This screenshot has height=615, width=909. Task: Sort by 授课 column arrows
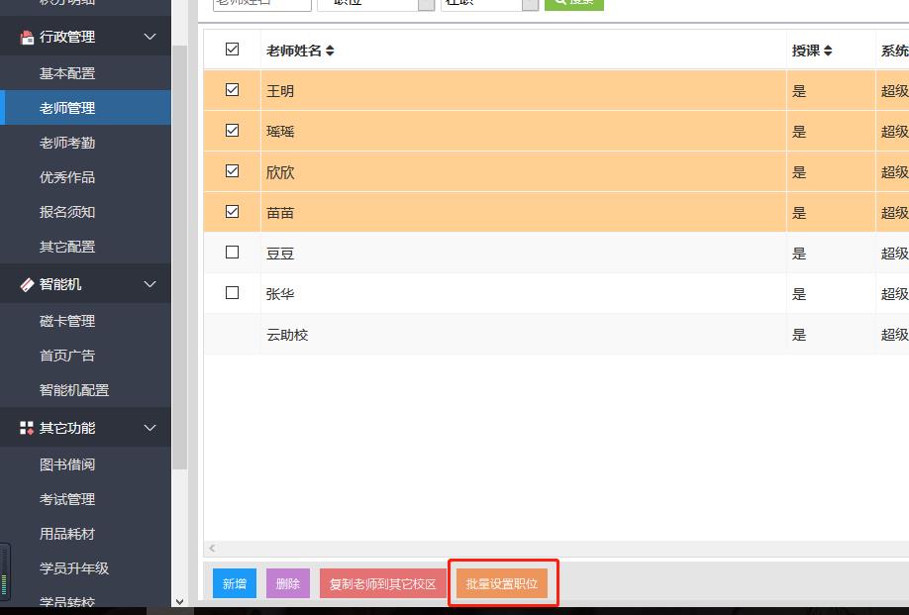point(828,51)
